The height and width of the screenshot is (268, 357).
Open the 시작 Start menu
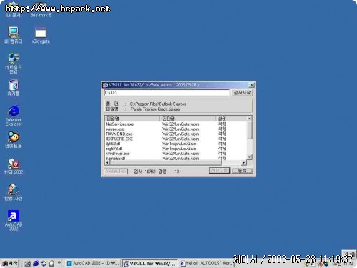(10, 264)
